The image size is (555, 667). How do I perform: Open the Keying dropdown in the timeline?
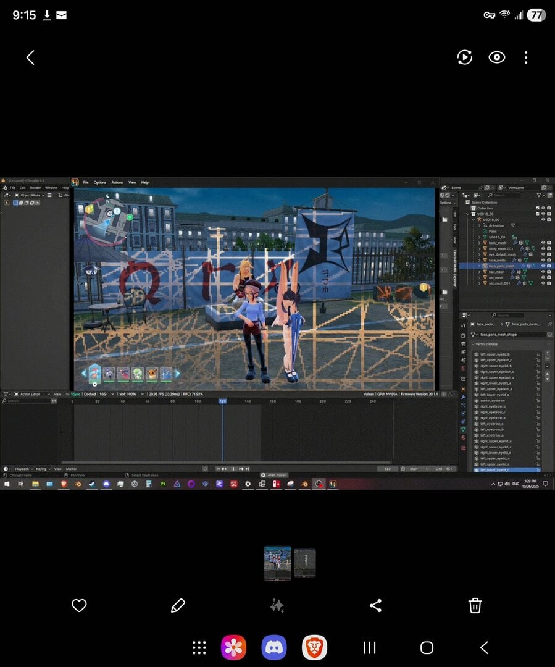(43, 469)
